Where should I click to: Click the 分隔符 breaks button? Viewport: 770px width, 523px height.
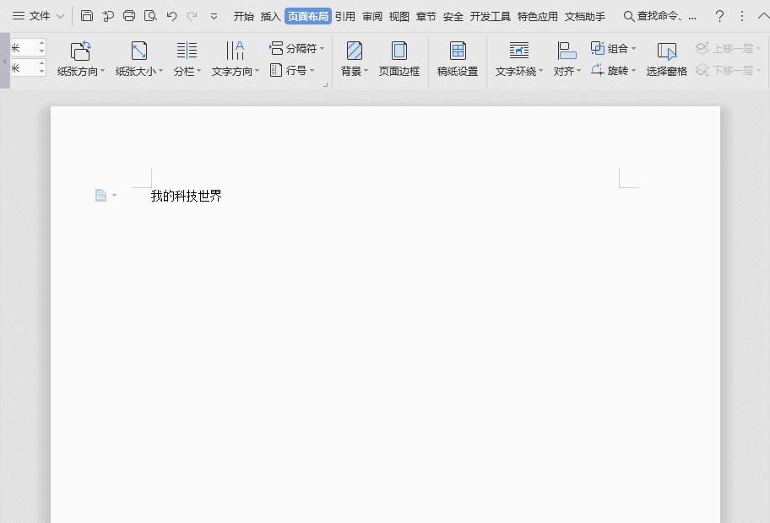pos(297,48)
